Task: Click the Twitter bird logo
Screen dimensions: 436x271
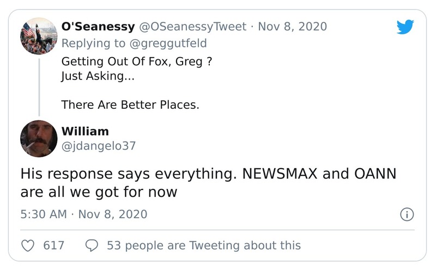Action: (x=406, y=27)
